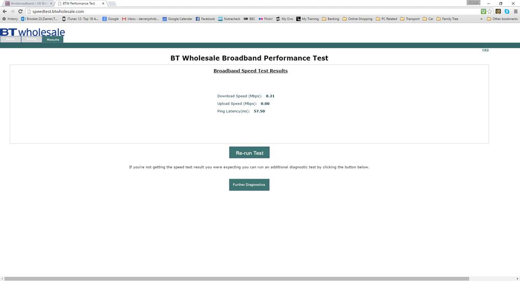
Task: Open the Google bookmark
Action: coord(110,19)
